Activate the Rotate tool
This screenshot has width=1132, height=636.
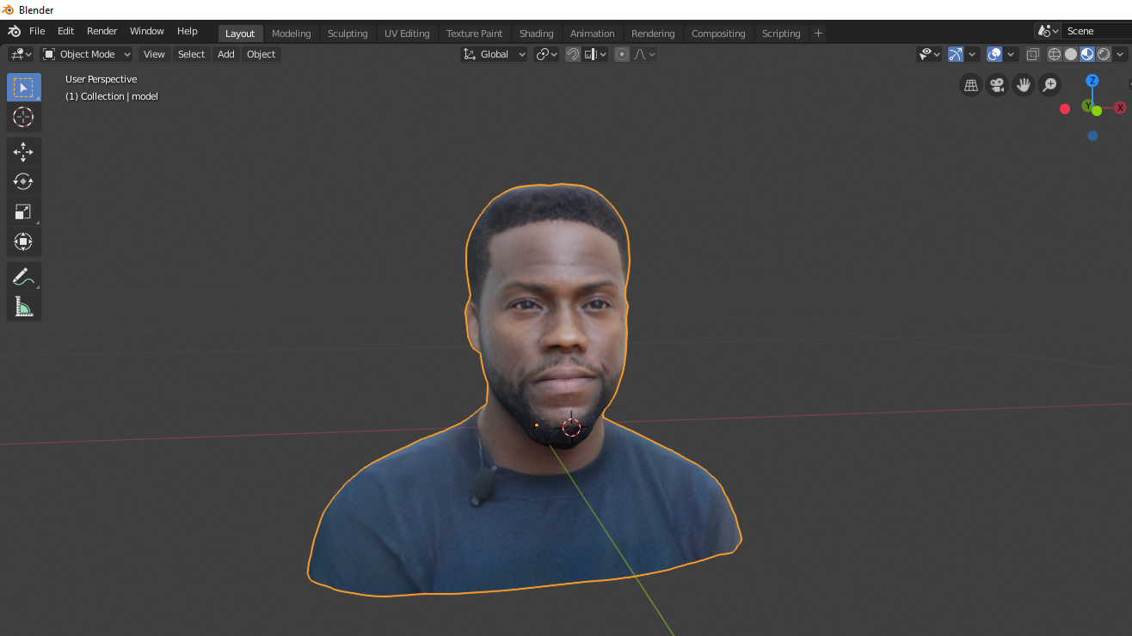pyautogui.click(x=23, y=181)
